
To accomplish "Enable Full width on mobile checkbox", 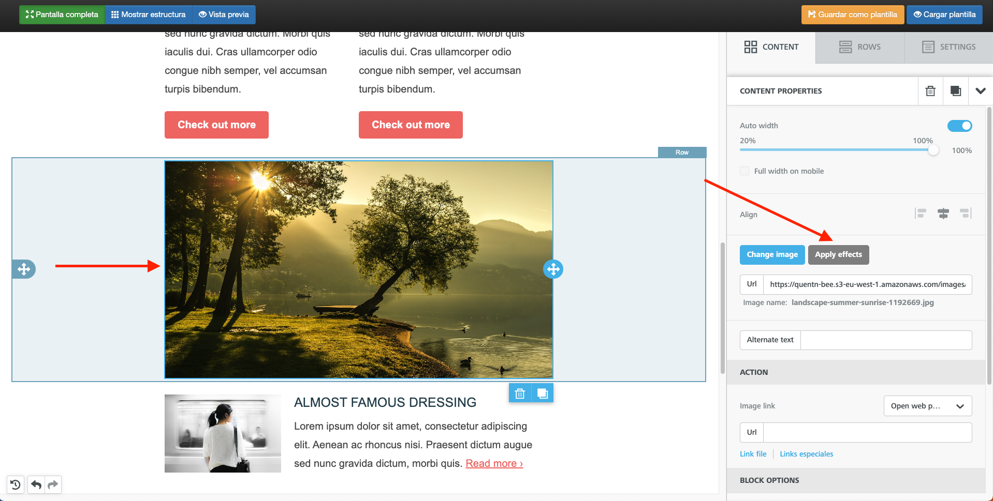I will click(744, 171).
